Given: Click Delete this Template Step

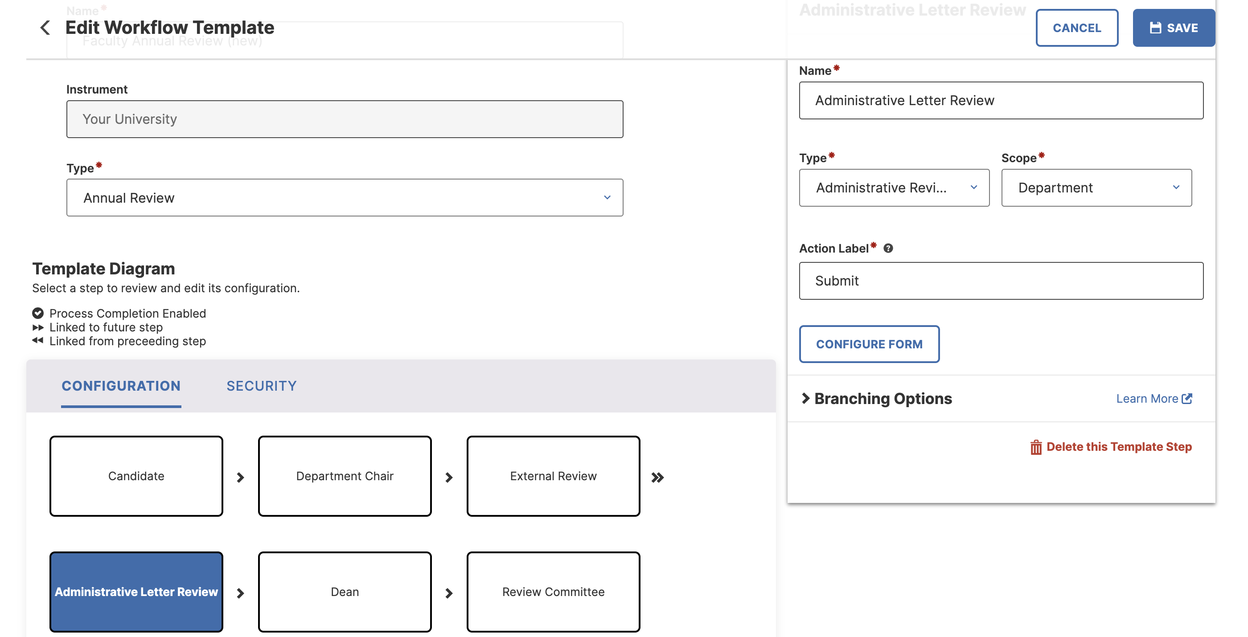Looking at the screenshot, I should click(1111, 447).
